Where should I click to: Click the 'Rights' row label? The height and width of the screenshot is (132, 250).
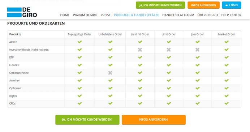pos(13,96)
